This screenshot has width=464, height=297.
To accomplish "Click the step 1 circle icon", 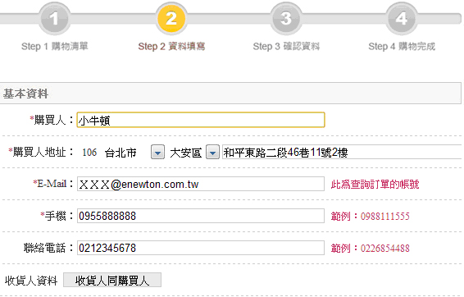I will [54, 18].
